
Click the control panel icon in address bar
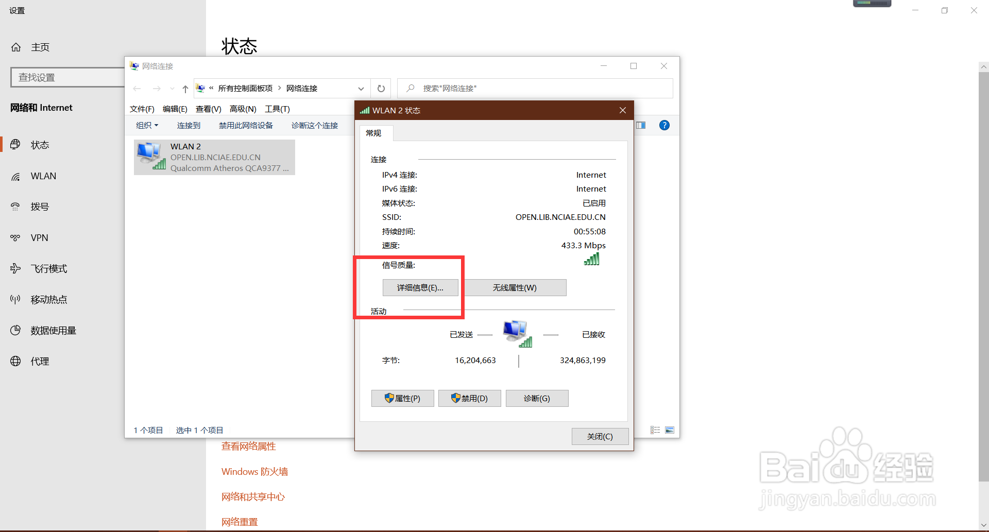tap(200, 88)
